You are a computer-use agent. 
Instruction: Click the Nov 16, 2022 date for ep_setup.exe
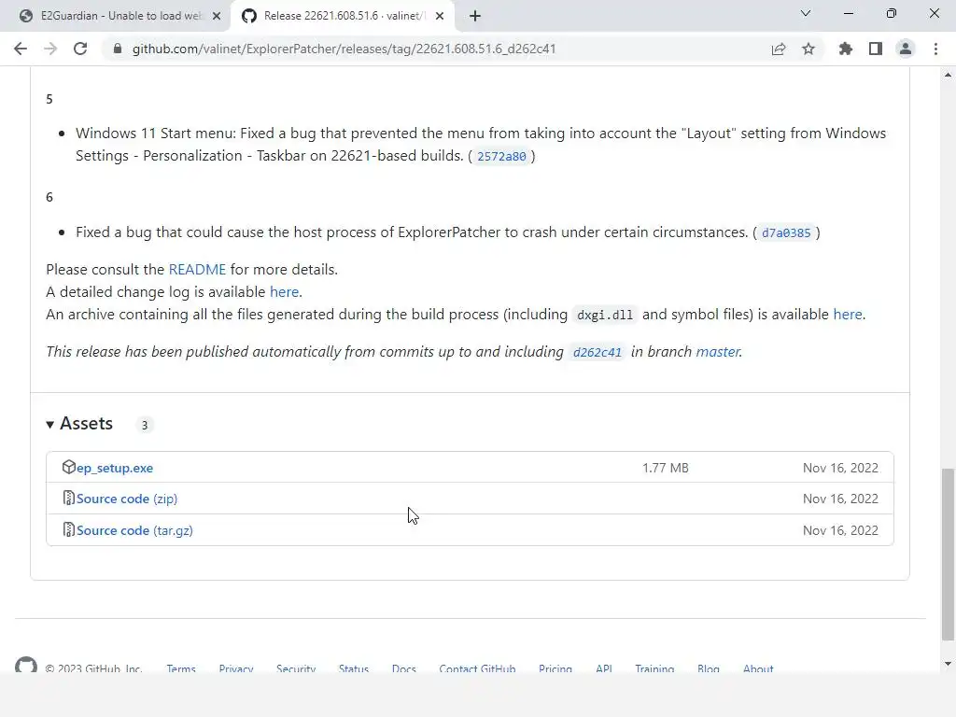point(840,469)
